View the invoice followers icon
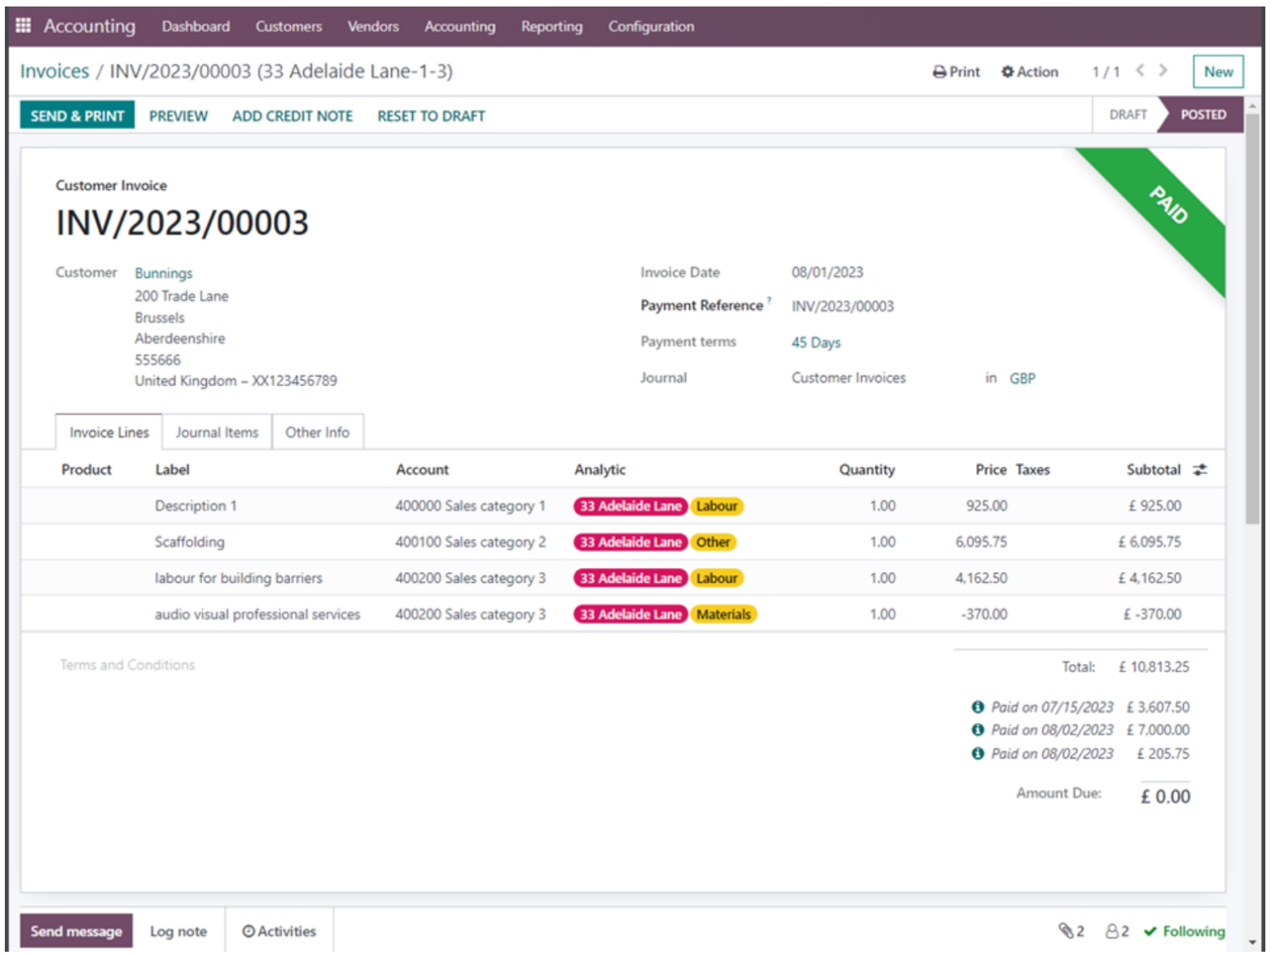Image resolution: width=1271 pixels, height=955 pixels. pos(1114,931)
